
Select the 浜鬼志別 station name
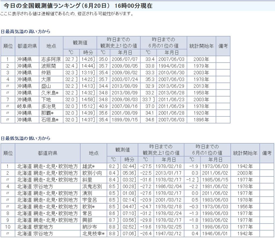tap(92, 186)
